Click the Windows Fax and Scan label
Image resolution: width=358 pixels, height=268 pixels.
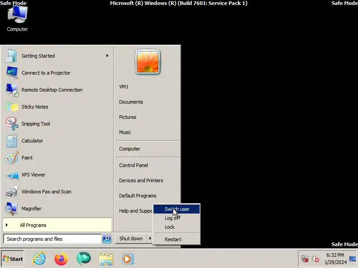pyautogui.click(x=47, y=192)
